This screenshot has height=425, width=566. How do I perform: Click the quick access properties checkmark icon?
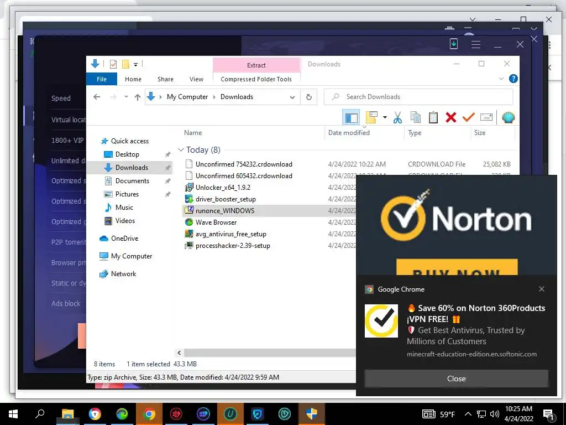point(113,64)
